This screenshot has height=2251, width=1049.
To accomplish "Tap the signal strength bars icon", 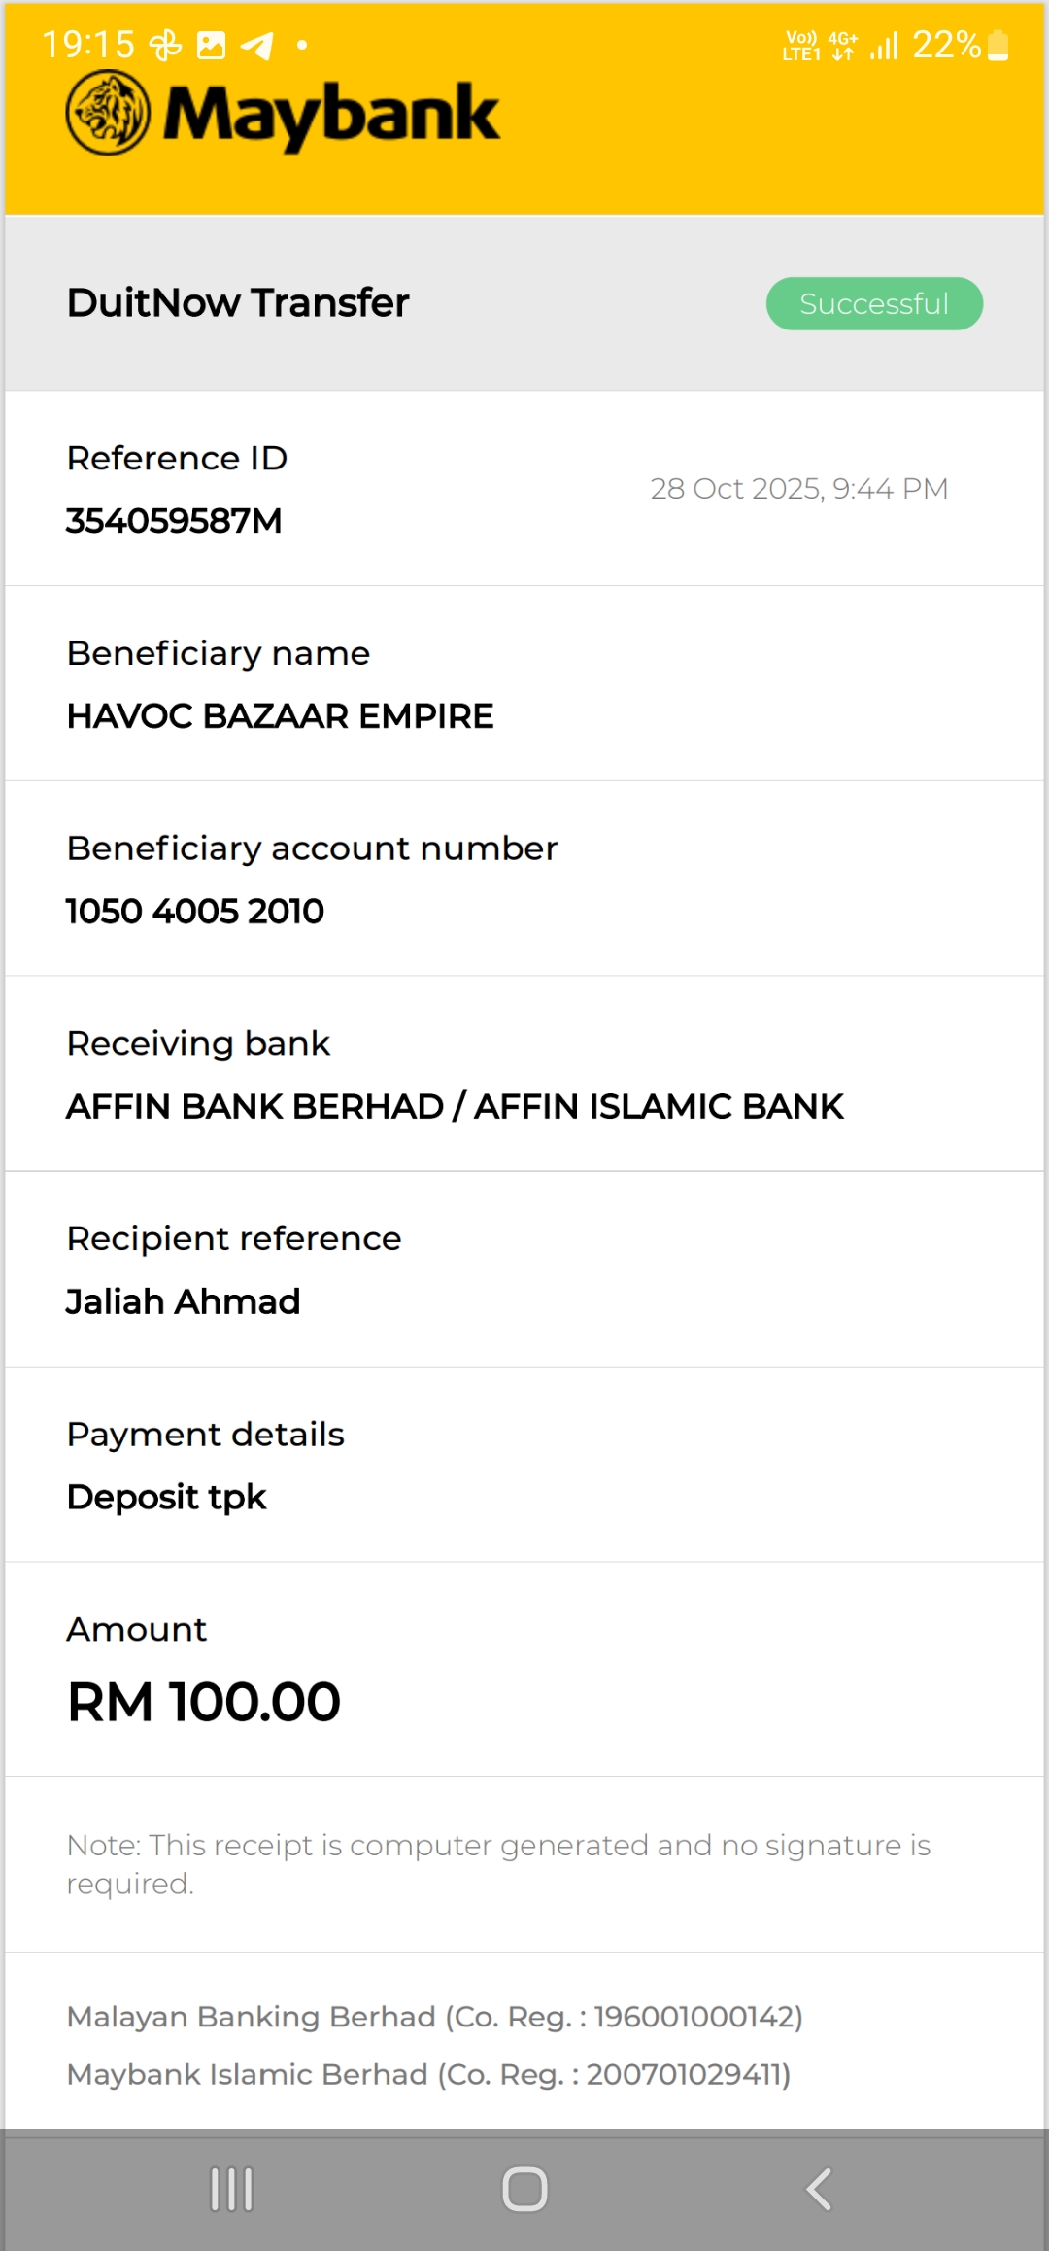I will click(x=884, y=46).
